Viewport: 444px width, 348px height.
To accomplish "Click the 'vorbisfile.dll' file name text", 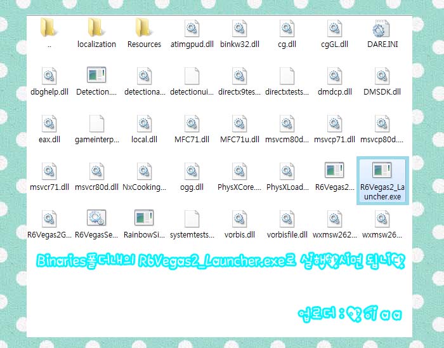I will [287, 234].
